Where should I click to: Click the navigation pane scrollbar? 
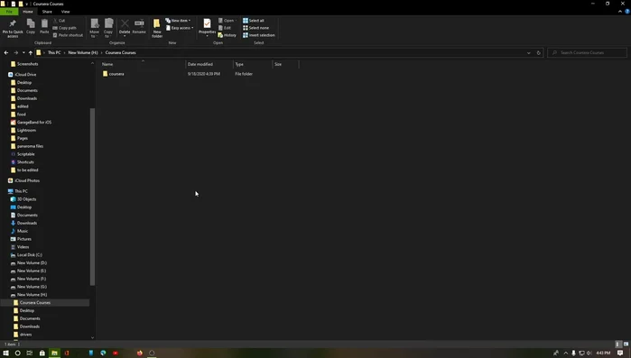click(93, 197)
